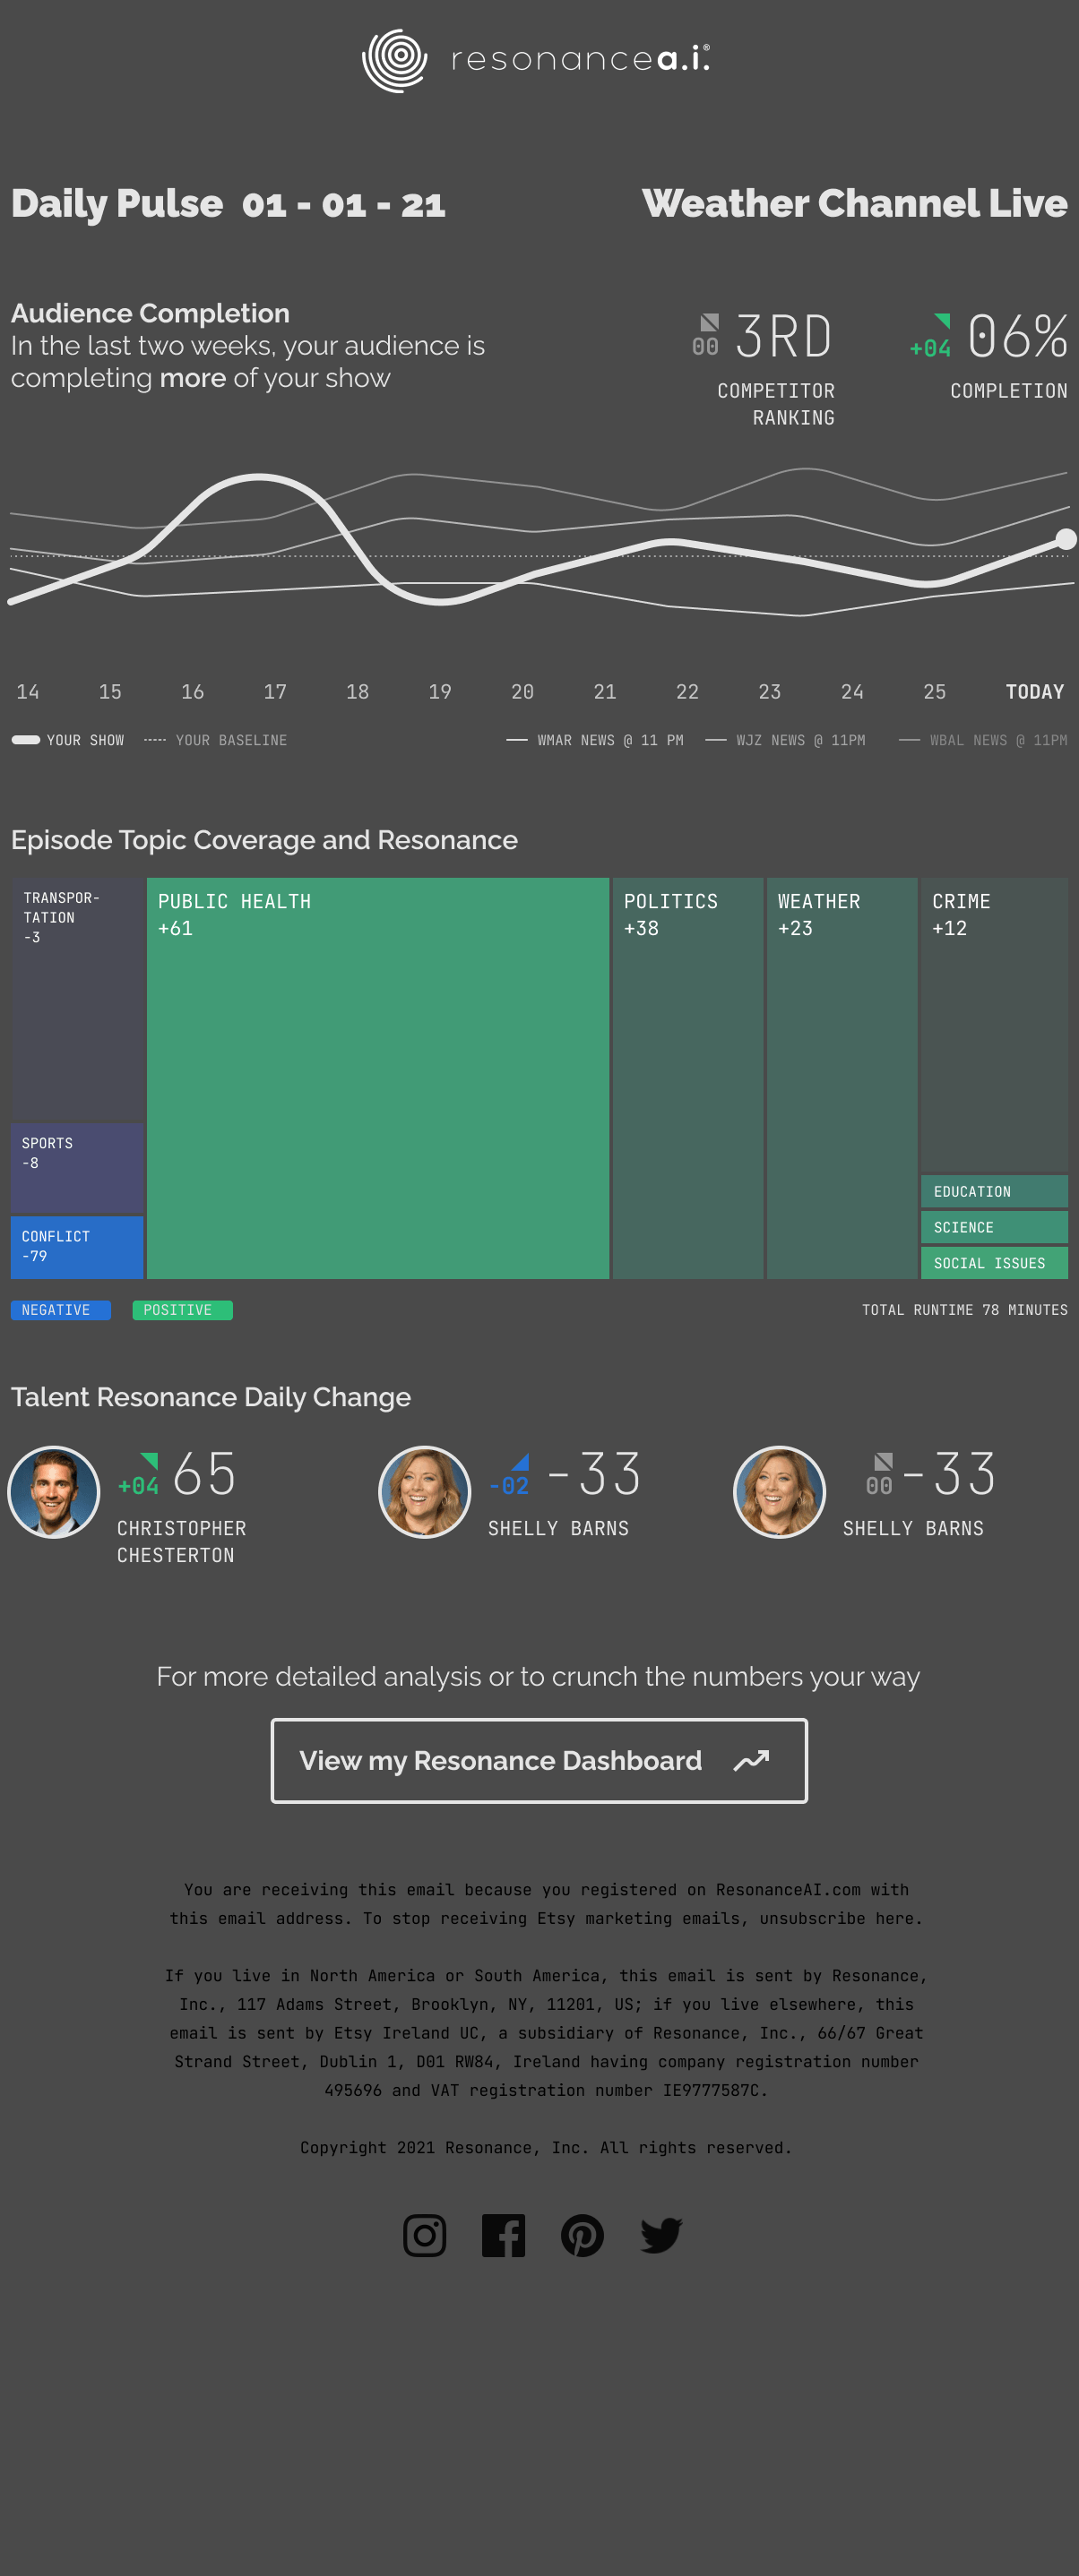Click the Audience Completion heading
This screenshot has width=1079, height=2576.
[x=151, y=313]
